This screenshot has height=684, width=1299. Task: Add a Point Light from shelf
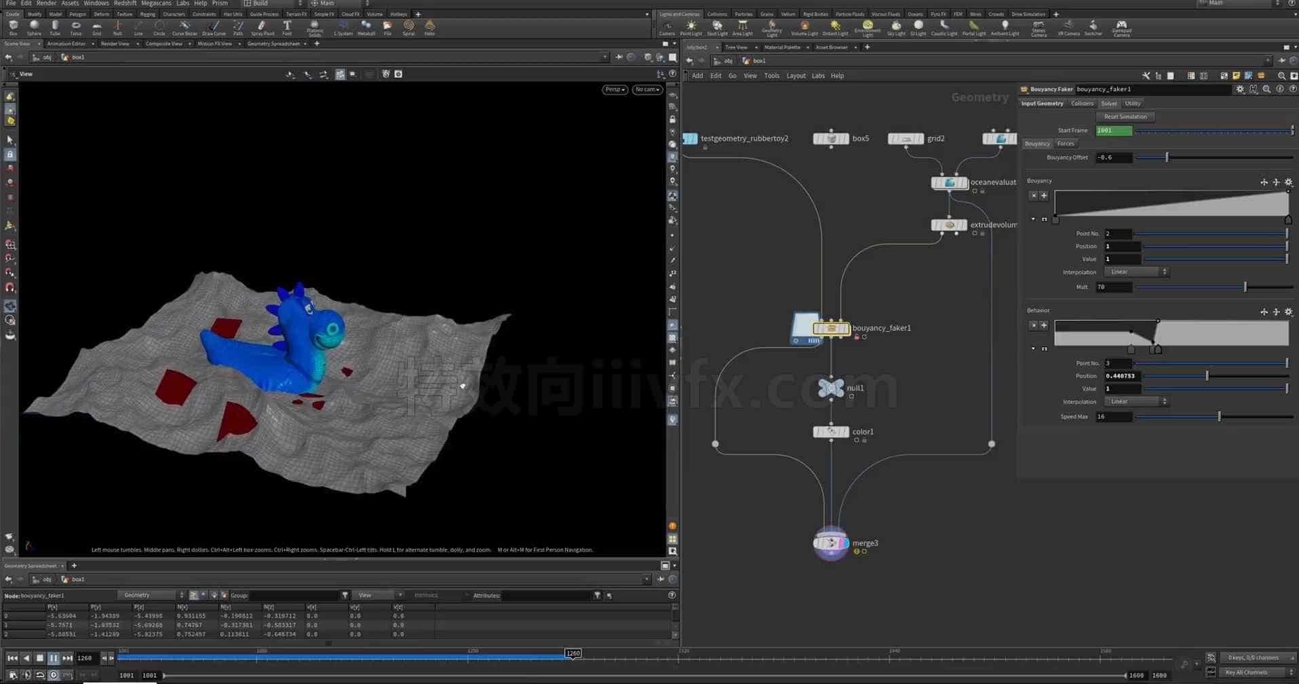tap(691, 28)
